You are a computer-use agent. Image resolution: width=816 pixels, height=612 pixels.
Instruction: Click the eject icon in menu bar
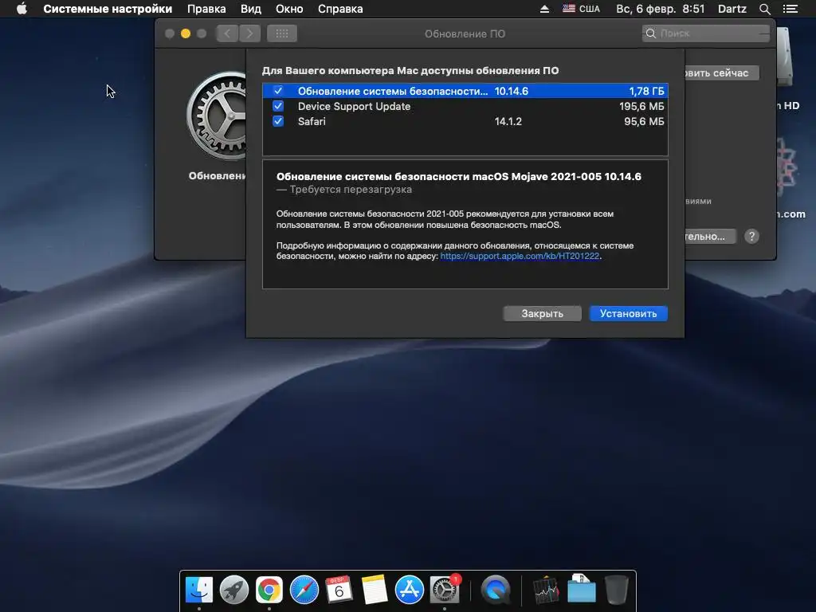(x=544, y=9)
